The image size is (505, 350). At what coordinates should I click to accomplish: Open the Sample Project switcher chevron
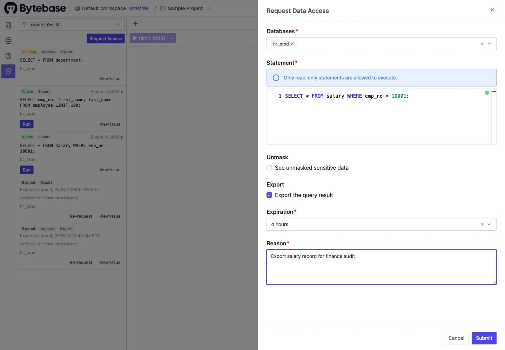coord(210,8)
